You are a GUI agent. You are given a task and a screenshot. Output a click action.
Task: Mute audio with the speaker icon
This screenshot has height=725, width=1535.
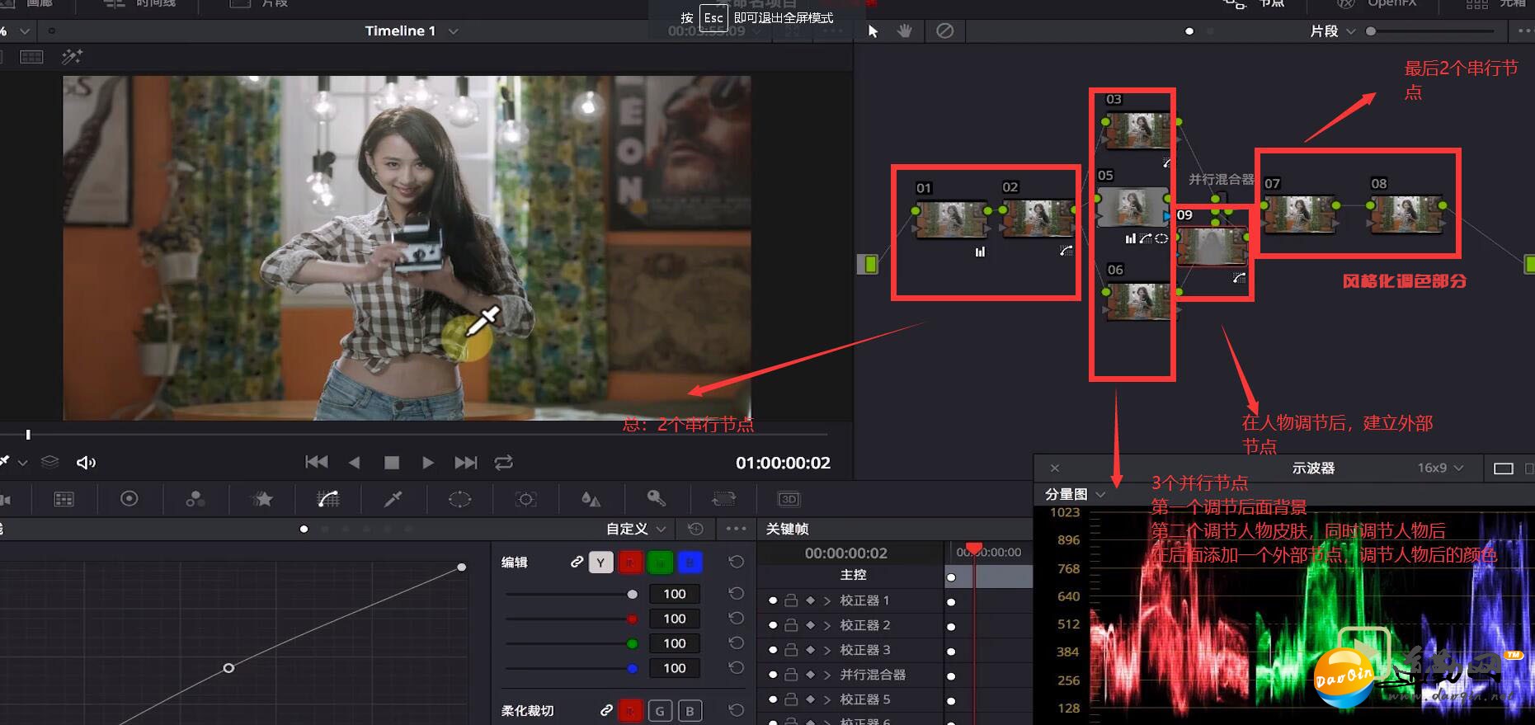(86, 463)
